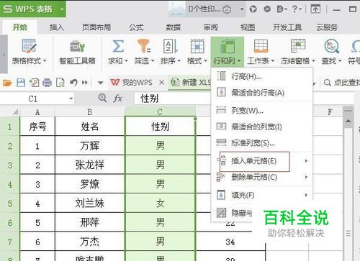Click the 点此查找 search magnifier icon
The height and width of the screenshot is (261, 360).
[328, 83]
